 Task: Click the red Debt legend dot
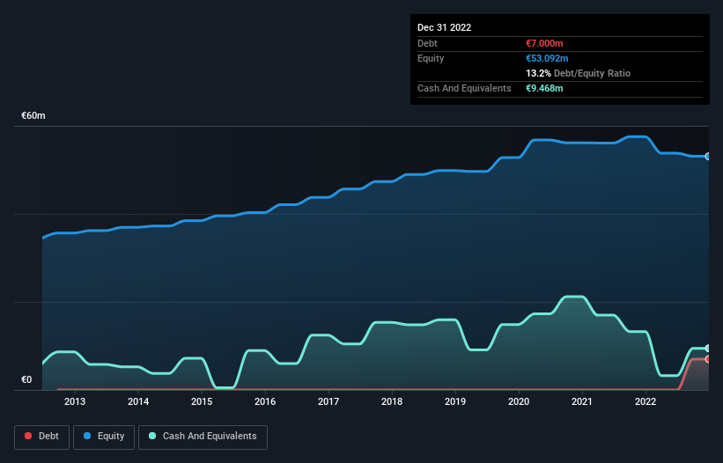pyautogui.click(x=28, y=436)
